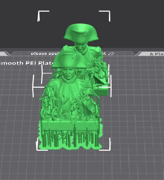Image resolution: width=164 pixels, height=180 pixels.
Task: Click the Smooth PEI Plate label
Action: (27, 63)
